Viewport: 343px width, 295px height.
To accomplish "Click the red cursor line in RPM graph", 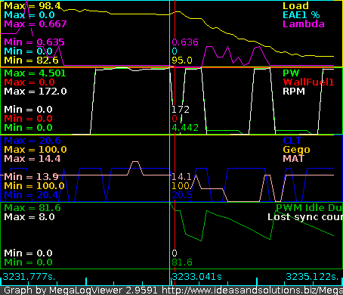I will [175, 101].
